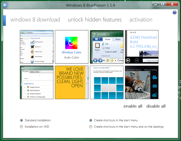Image resolution: width=181 pixels, height=141 pixels.
Task: Click the app icon in the title bar
Action: click(x=5, y=5)
